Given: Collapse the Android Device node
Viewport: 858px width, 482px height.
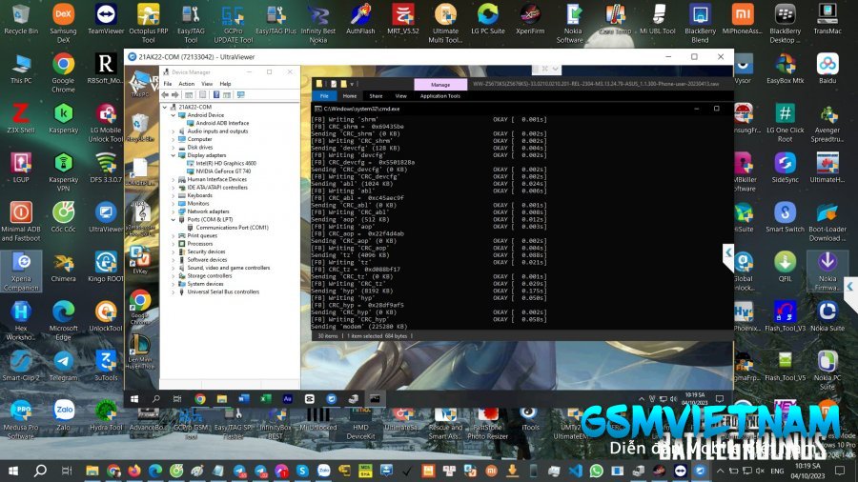Looking at the screenshot, I should 174,115.
